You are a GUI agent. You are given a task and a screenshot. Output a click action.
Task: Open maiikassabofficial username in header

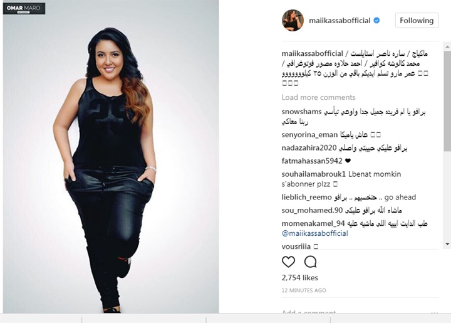pos(340,21)
